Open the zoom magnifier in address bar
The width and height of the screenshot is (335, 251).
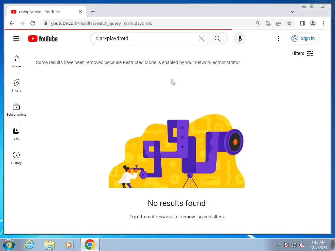click(258, 23)
